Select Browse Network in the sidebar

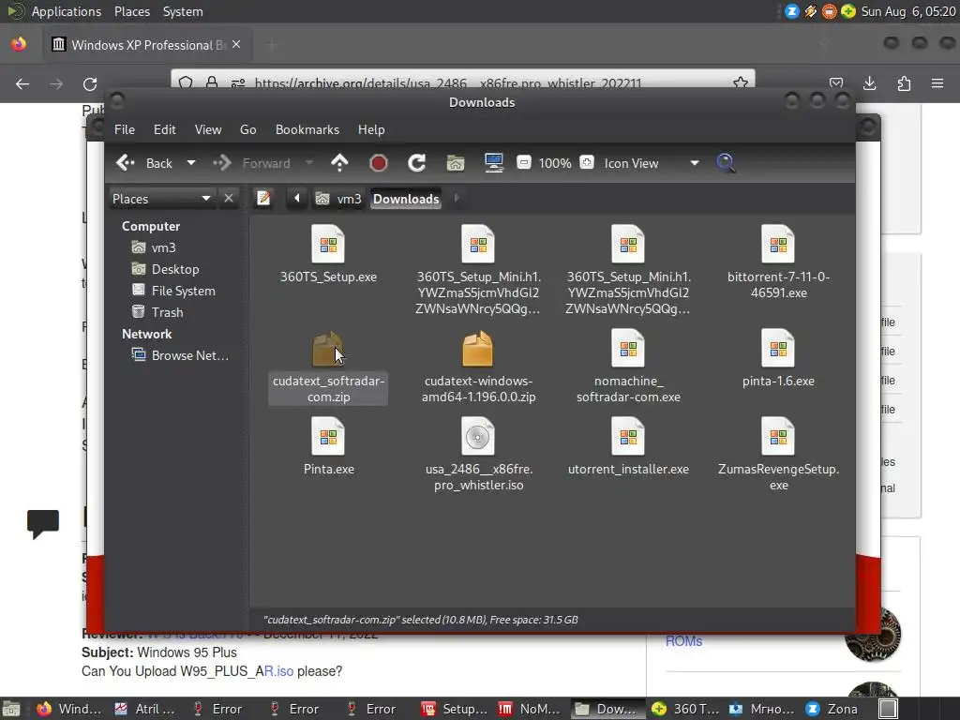coord(180,355)
